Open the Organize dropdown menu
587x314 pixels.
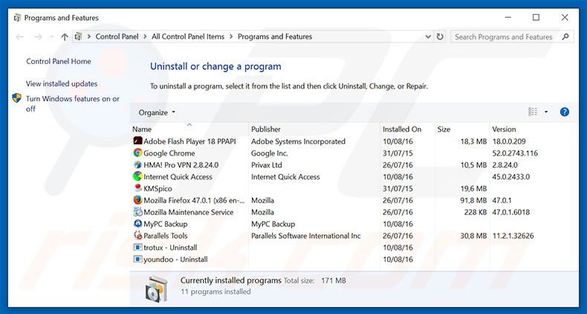click(x=157, y=112)
